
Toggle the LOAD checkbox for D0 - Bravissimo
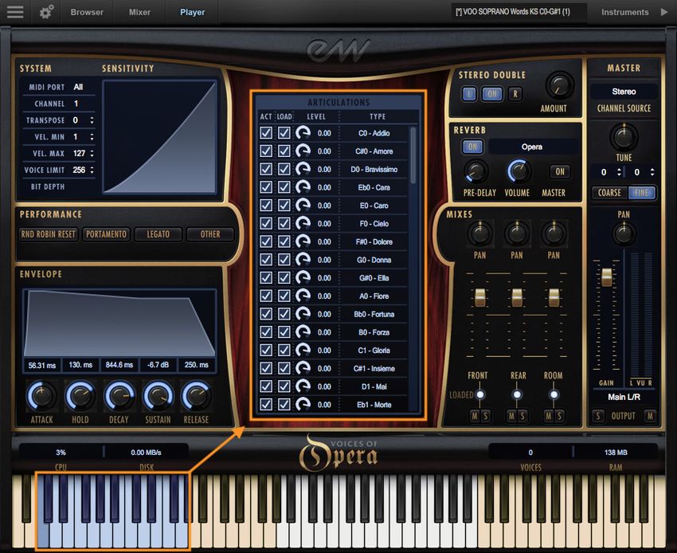pyautogui.click(x=284, y=169)
